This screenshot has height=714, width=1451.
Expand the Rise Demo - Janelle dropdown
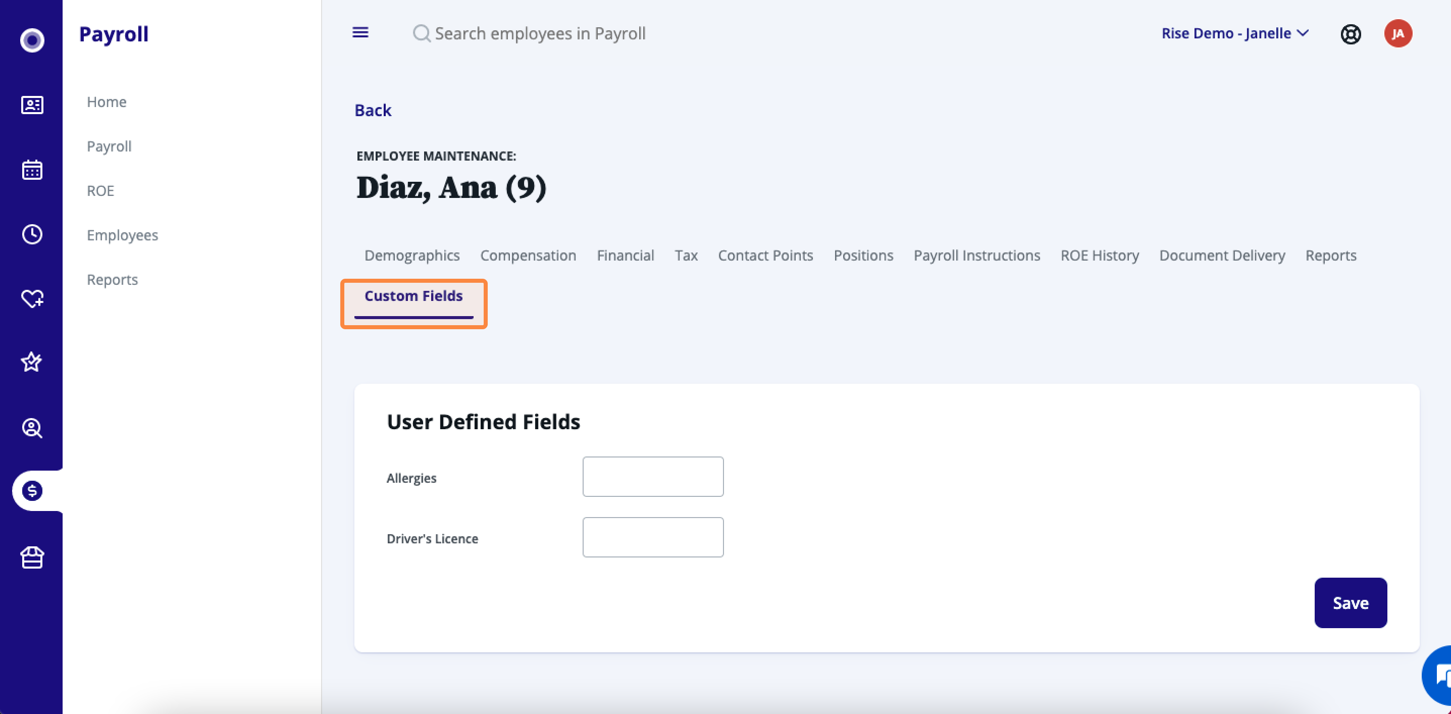point(1235,33)
